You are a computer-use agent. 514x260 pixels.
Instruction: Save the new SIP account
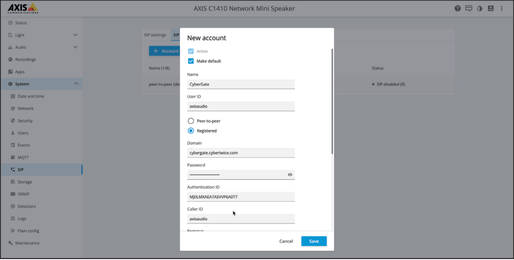pos(314,241)
